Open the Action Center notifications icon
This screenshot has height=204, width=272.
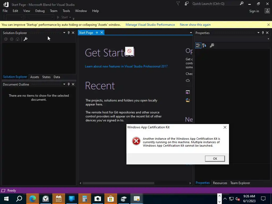[263, 199]
